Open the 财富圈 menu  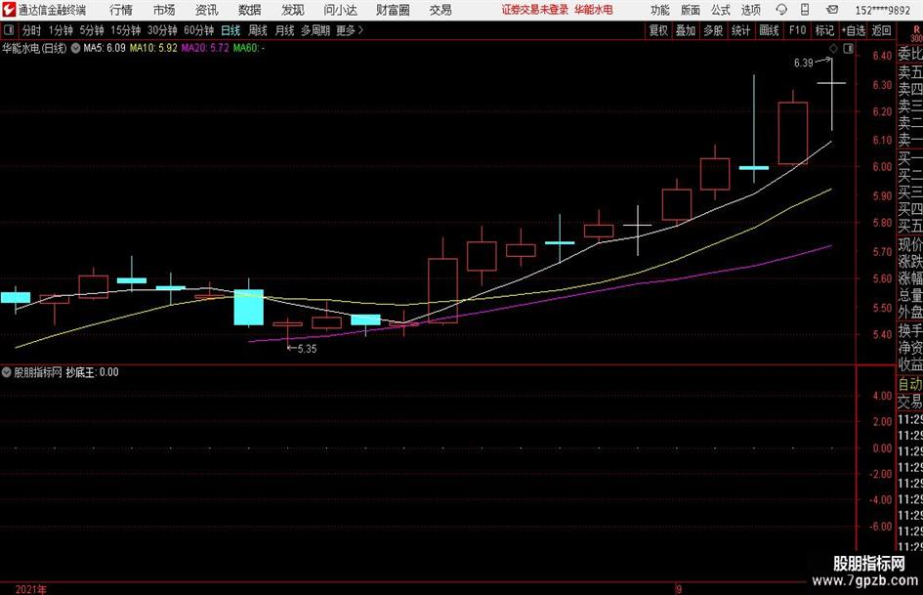point(393,10)
